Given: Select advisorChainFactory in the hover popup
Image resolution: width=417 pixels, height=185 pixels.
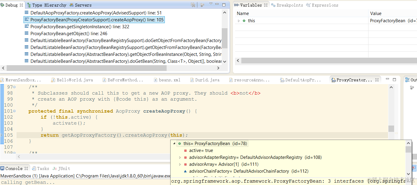Looking at the screenshot, I should (246, 171).
